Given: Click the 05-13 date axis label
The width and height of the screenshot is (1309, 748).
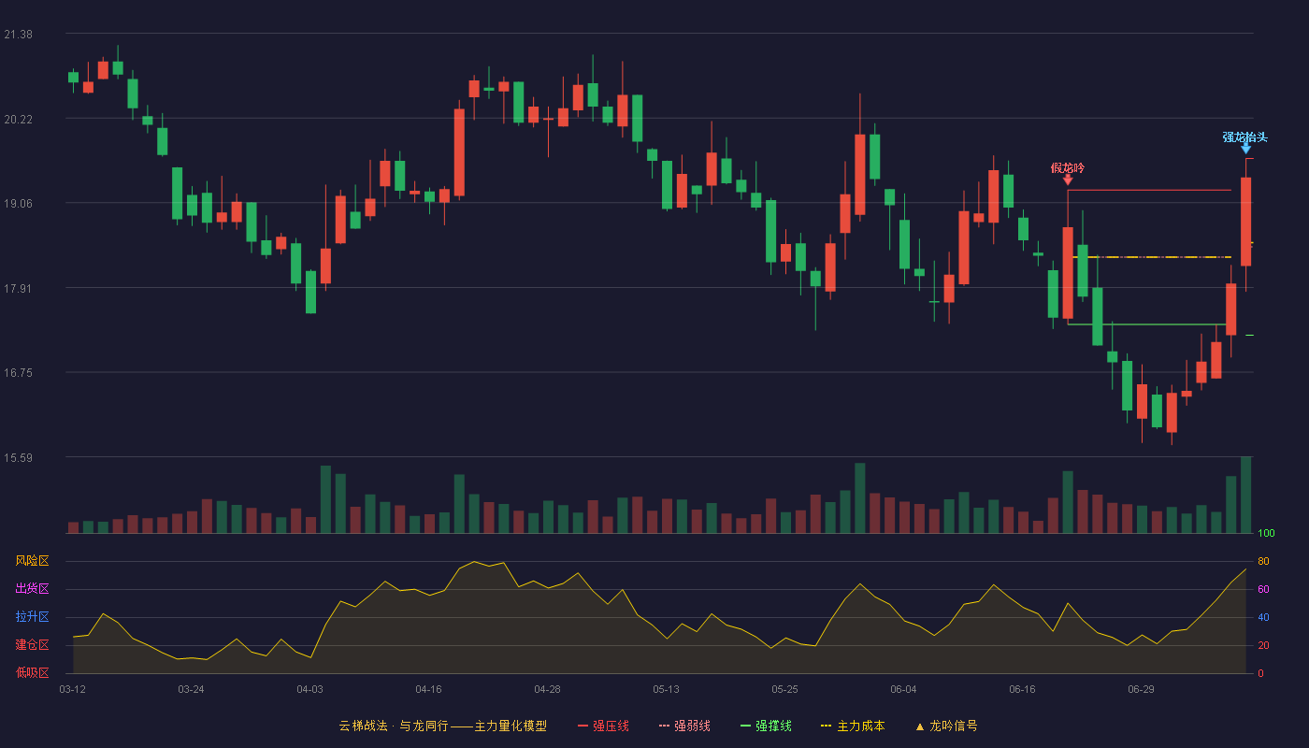Looking at the screenshot, I should [x=666, y=689].
